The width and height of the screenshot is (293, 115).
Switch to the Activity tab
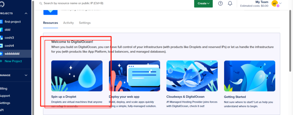(x=68, y=23)
